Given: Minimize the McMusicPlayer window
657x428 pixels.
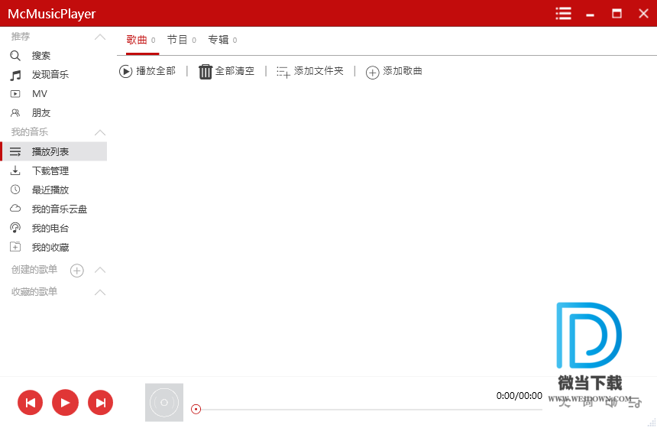Looking at the screenshot, I should click(x=590, y=14).
